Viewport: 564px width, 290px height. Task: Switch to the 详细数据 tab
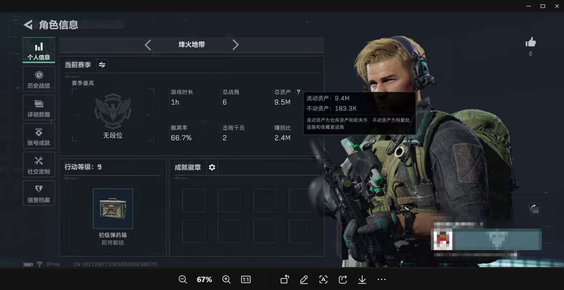[38, 107]
